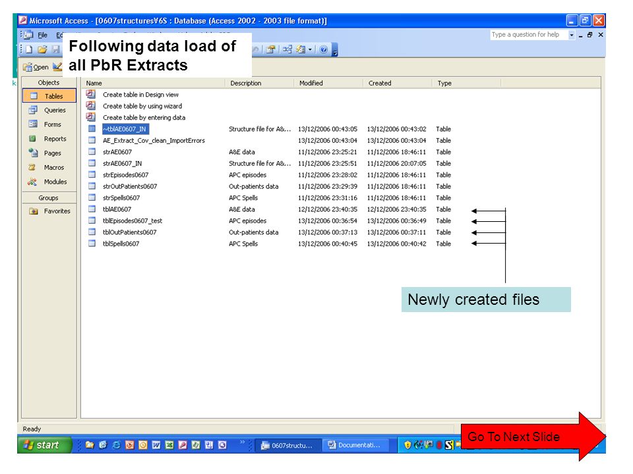Click the table icon beside strEpisodes0607
The image size is (633, 474).
pos(92,175)
